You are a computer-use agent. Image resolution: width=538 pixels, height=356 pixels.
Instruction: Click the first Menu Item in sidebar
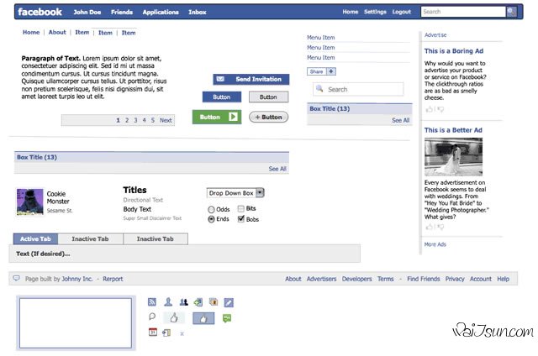[x=321, y=37]
